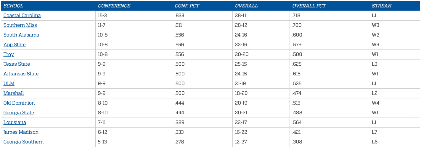The width and height of the screenshot is (421, 147).
Task: Click the ULM school link
Action: [9, 83]
